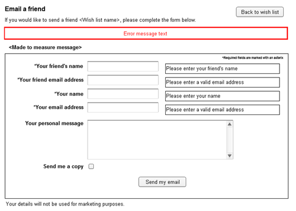
Task: Click the Back to wish list button
Action: (x=260, y=12)
